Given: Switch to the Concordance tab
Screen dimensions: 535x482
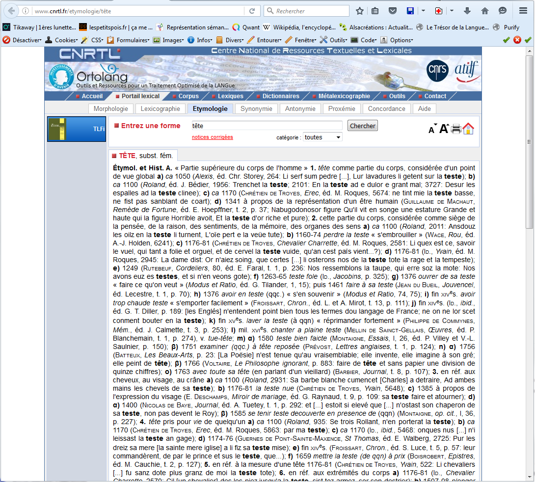Looking at the screenshot, I should 387,109.
